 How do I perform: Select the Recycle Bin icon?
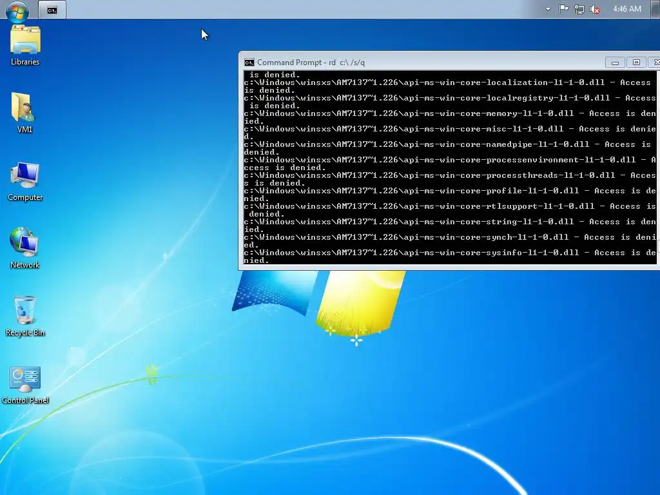[x=25, y=316]
